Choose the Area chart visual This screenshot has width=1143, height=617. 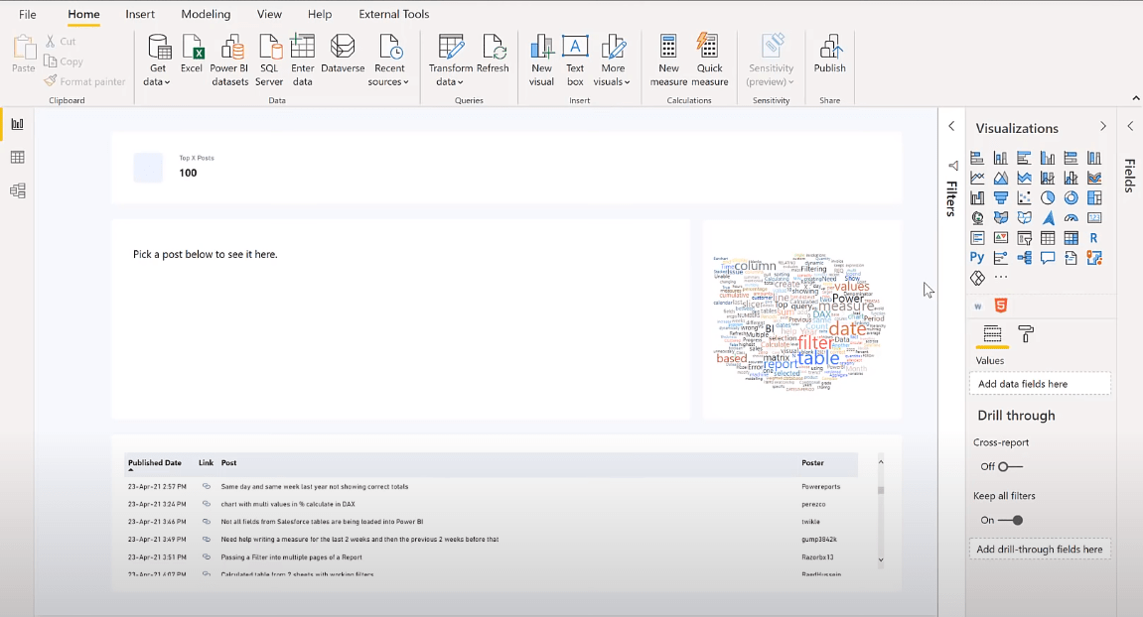tap(1001, 178)
